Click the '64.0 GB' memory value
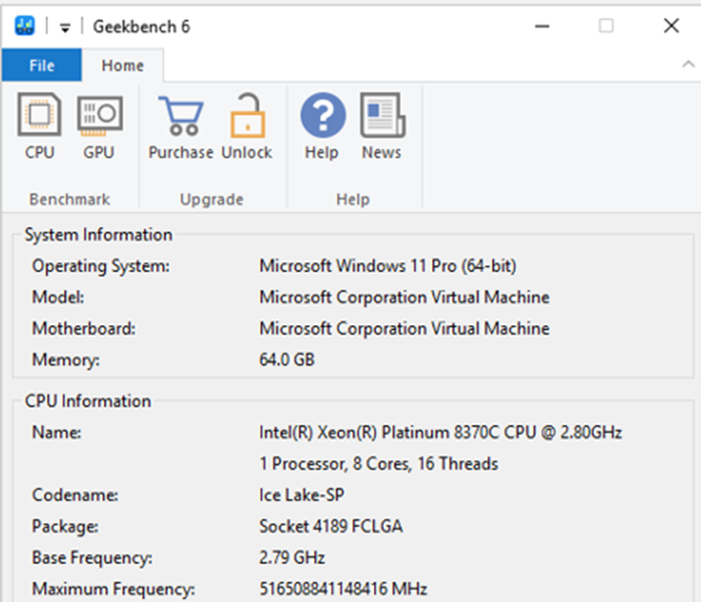 (287, 359)
